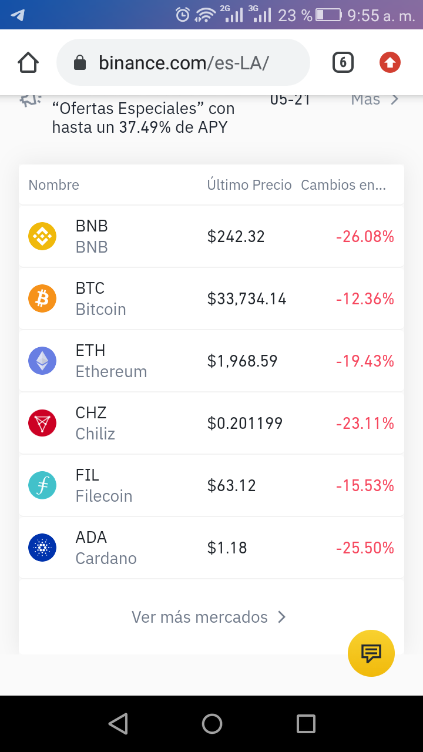Open the tab switcher showing 6 tabs
Viewport: 423px width, 752px height.
pos(343,62)
